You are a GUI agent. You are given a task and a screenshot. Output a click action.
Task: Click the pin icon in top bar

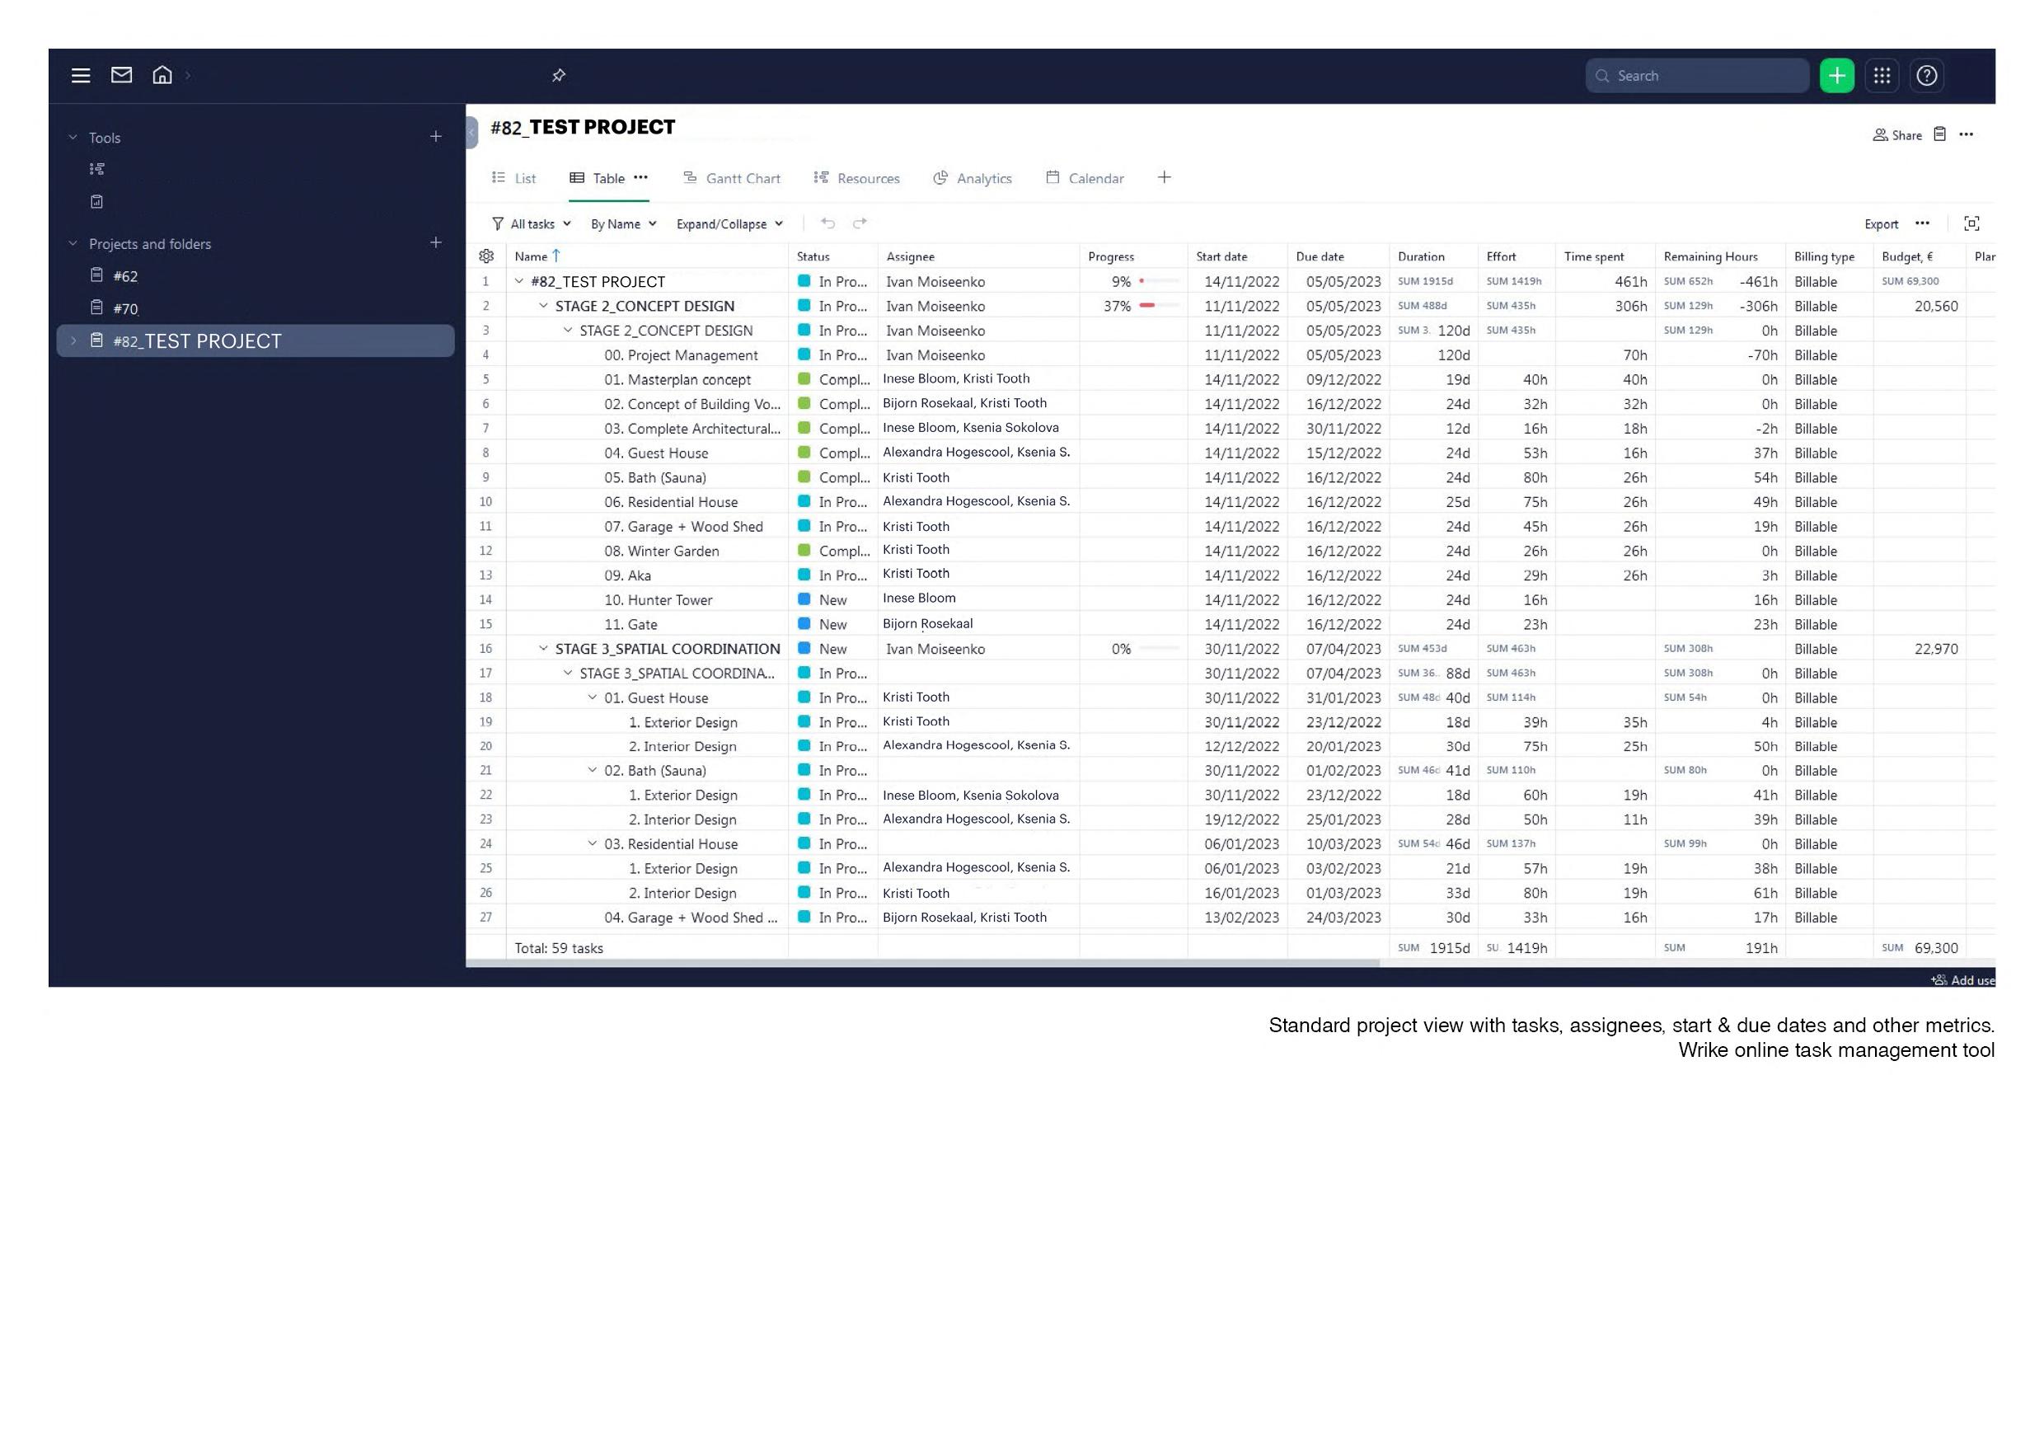[x=558, y=76]
